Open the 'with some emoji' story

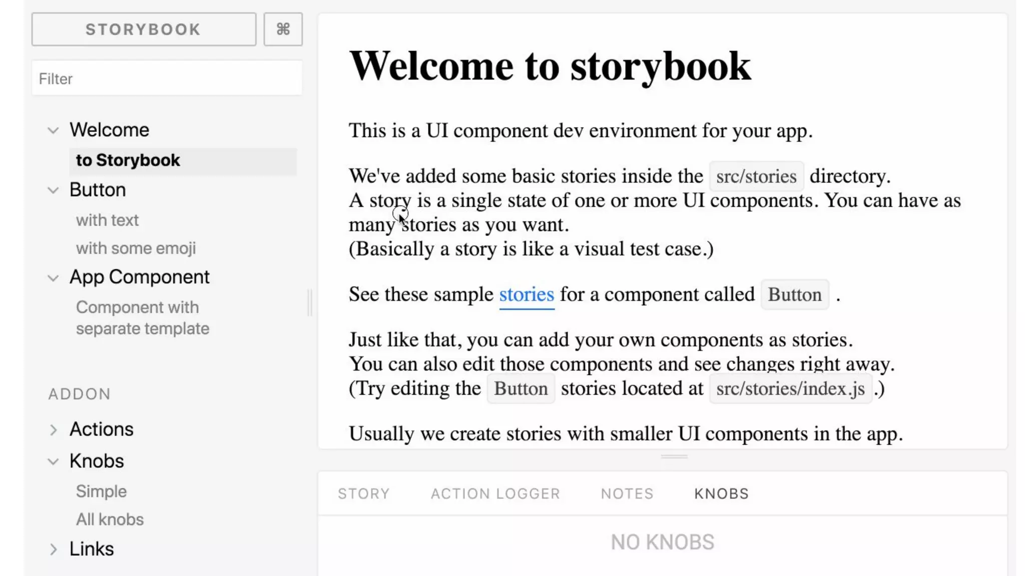point(136,248)
